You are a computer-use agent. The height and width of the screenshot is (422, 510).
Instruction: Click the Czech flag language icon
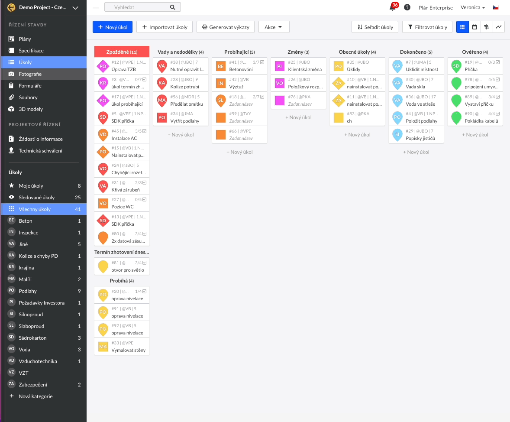pyautogui.click(x=496, y=7)
